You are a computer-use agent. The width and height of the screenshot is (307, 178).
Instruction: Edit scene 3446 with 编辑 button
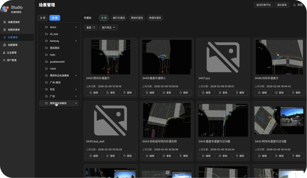tap(262, 92)
